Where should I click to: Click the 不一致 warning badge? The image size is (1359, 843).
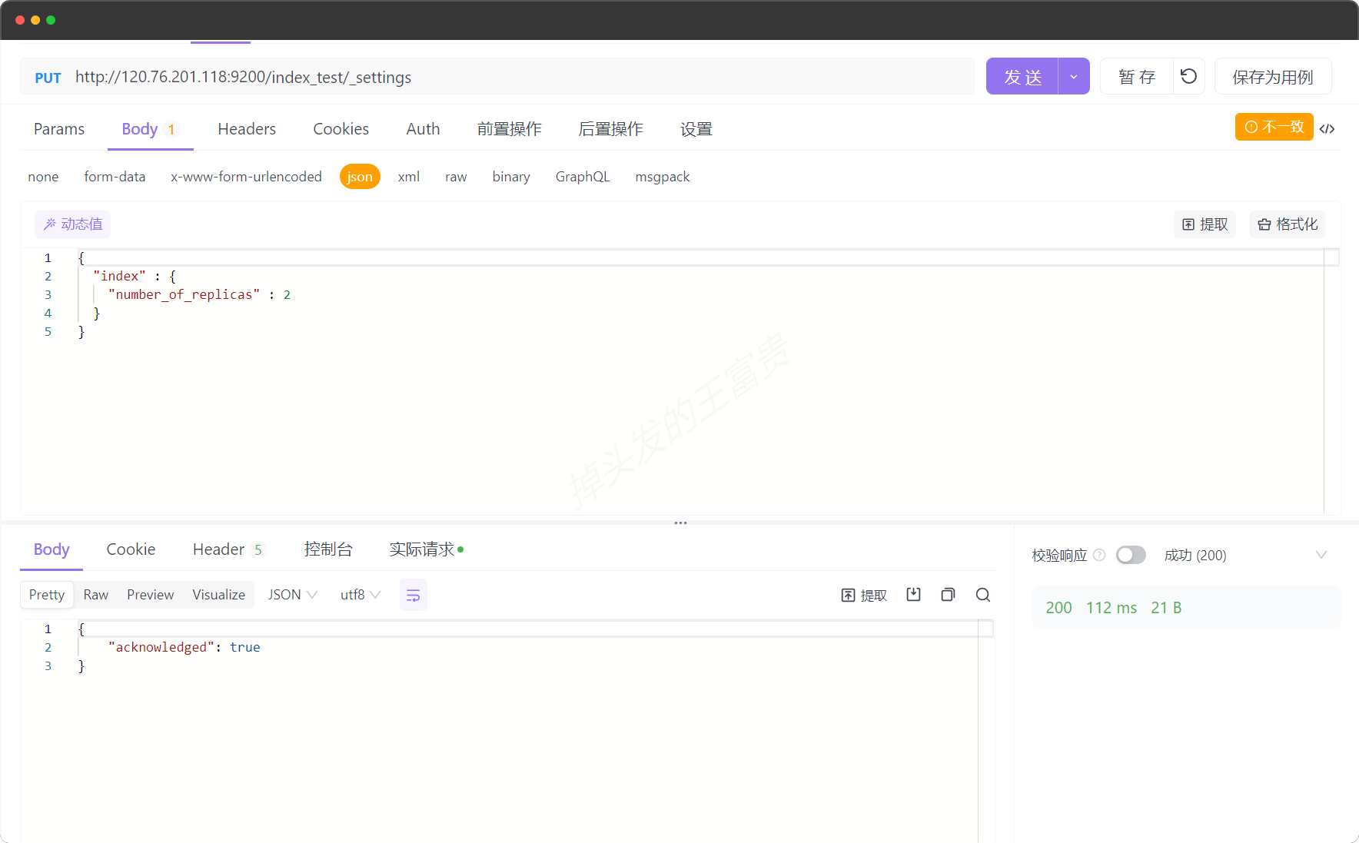coord(1274,127)
